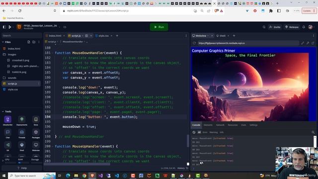Close the script.js tab
The width and height of the screenshot is (318, 179).
pyautogui.click(x=91, y=36)
